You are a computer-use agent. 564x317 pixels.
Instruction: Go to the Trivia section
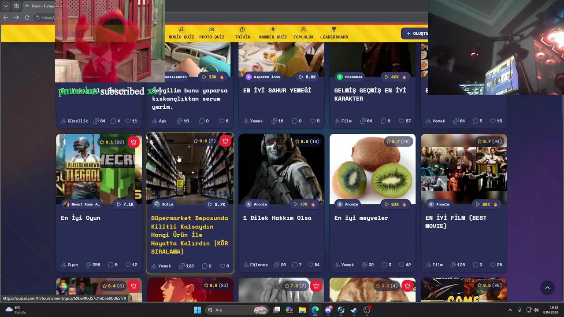(x=242, y=33)
